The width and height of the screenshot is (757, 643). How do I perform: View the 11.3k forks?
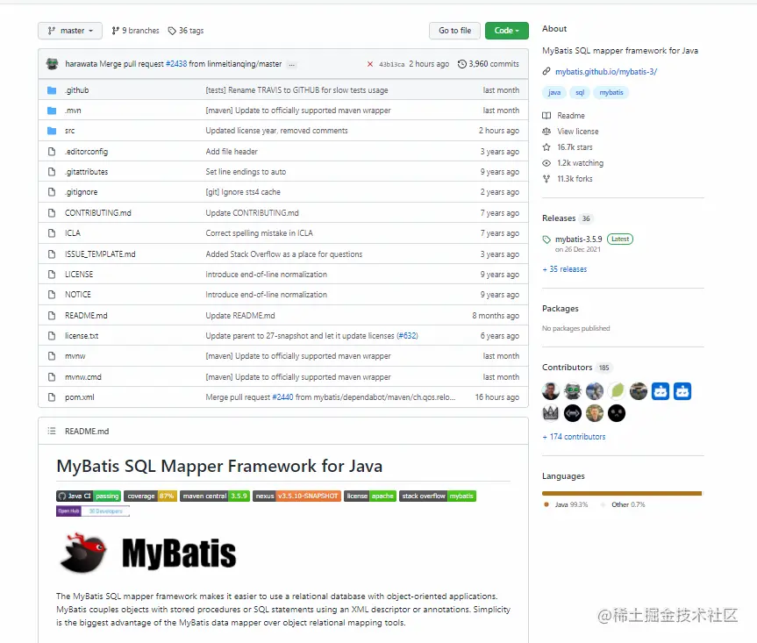568,179
